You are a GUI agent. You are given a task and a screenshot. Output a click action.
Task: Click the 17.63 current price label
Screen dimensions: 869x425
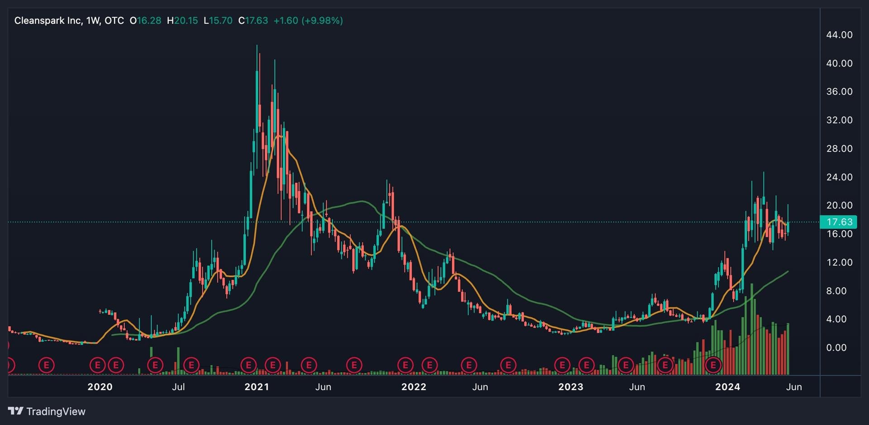click(839, 222)
